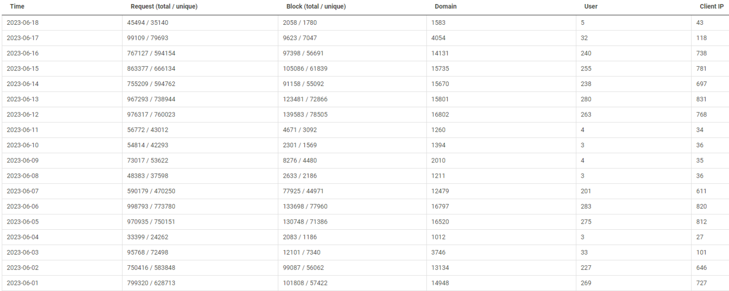Select the Domain column header
The width and height of the screenshot is (729, 291).
tap(445, 7)
